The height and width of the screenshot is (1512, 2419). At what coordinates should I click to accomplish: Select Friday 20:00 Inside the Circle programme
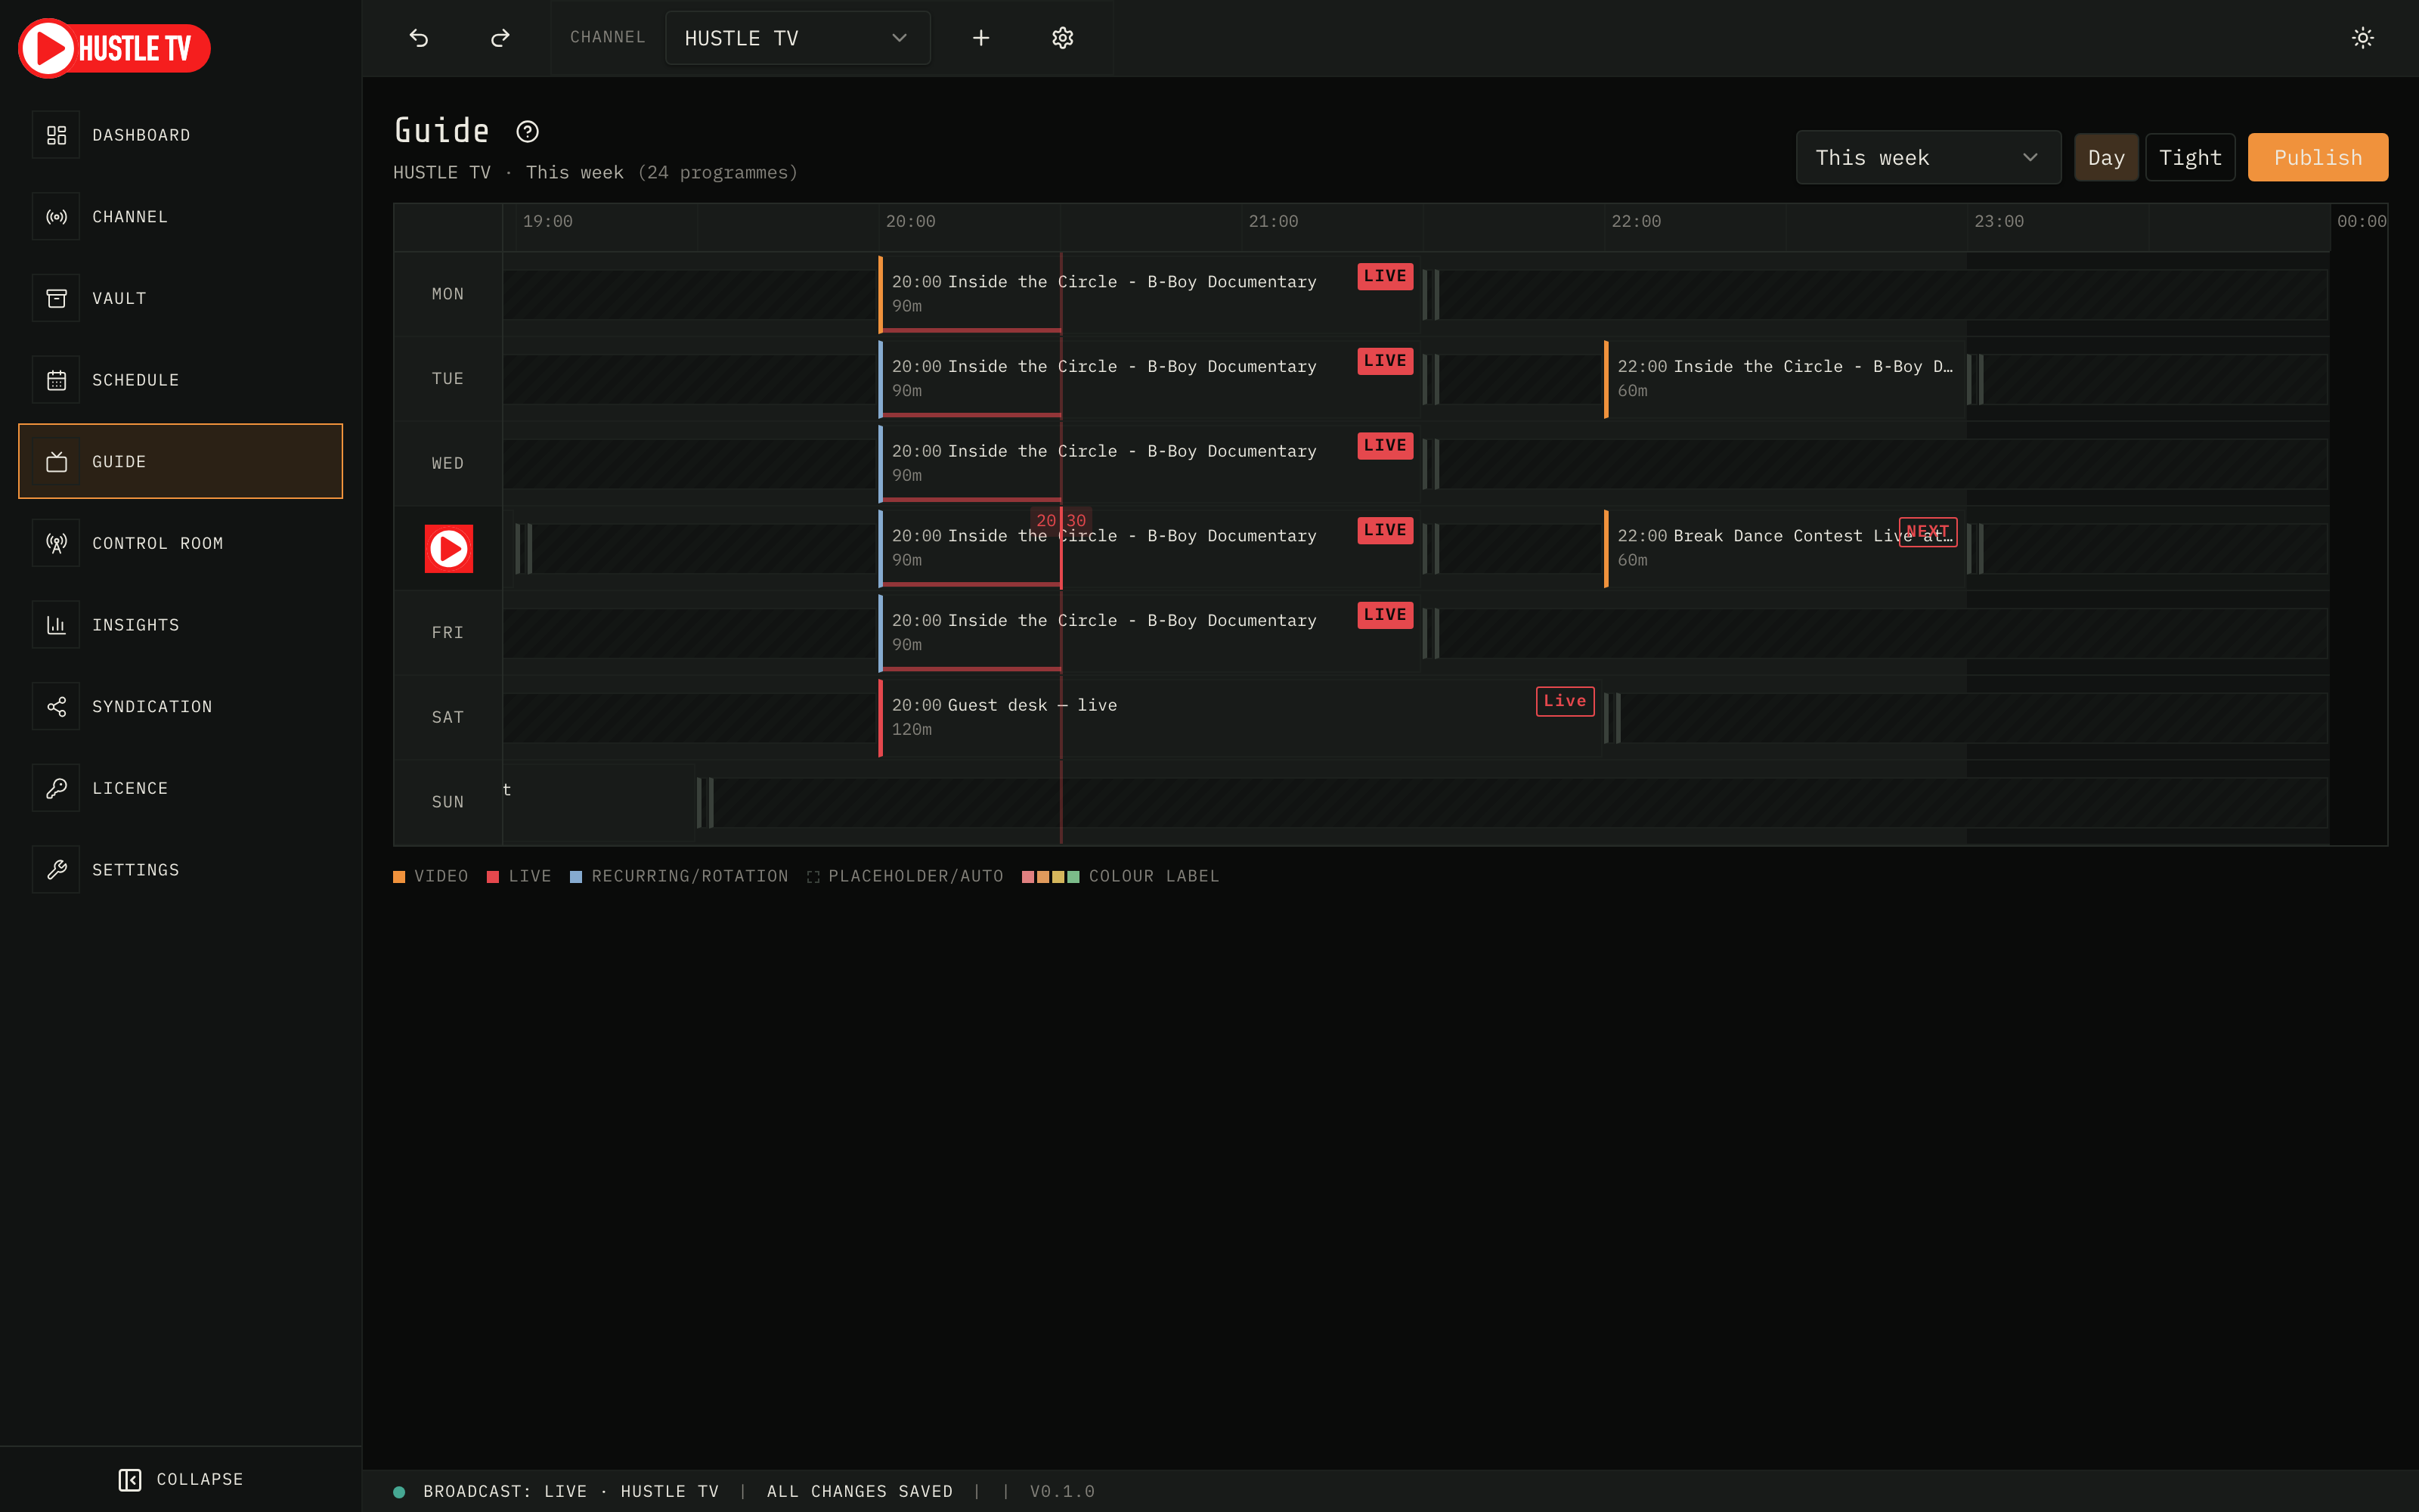[1150, 633]
